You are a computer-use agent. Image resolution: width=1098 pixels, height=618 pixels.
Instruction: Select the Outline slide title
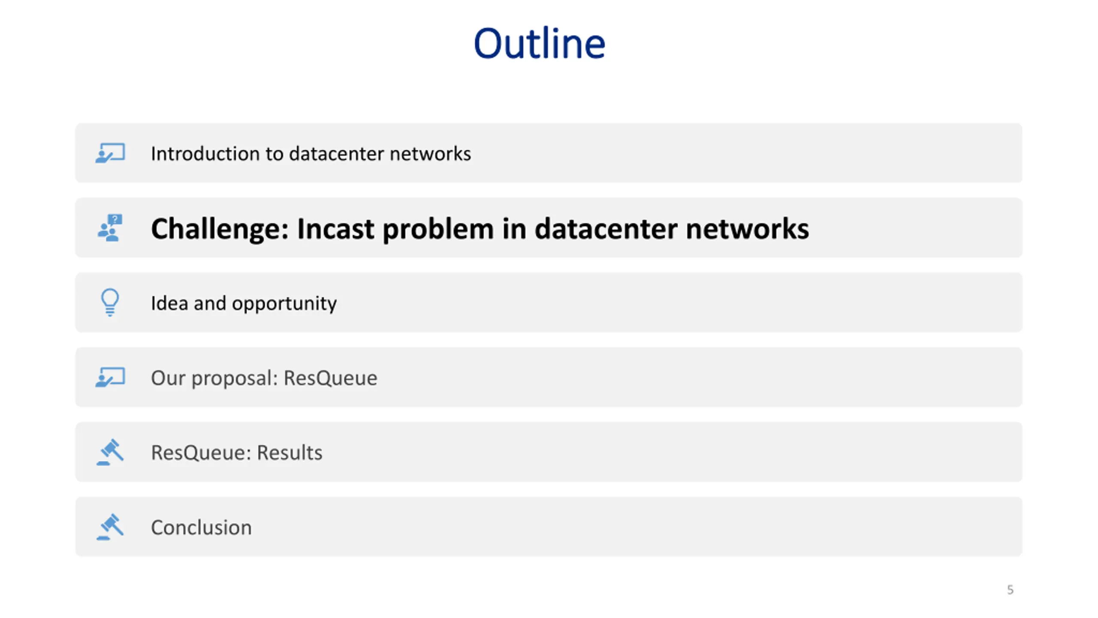(x=539, y=43)
